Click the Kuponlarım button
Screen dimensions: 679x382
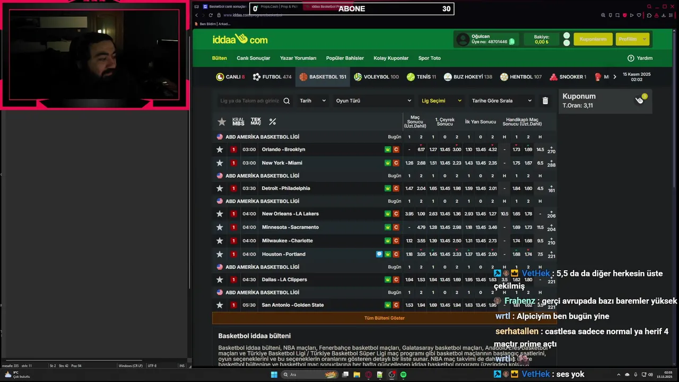coord(593,39)
